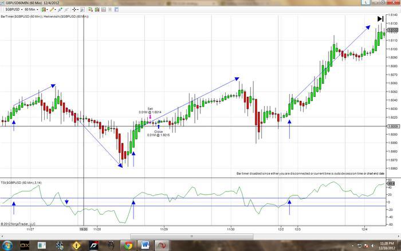The image size is (401, 251).
Task: Click the 12/3 date label on time axis
Action: coord(297,229)
